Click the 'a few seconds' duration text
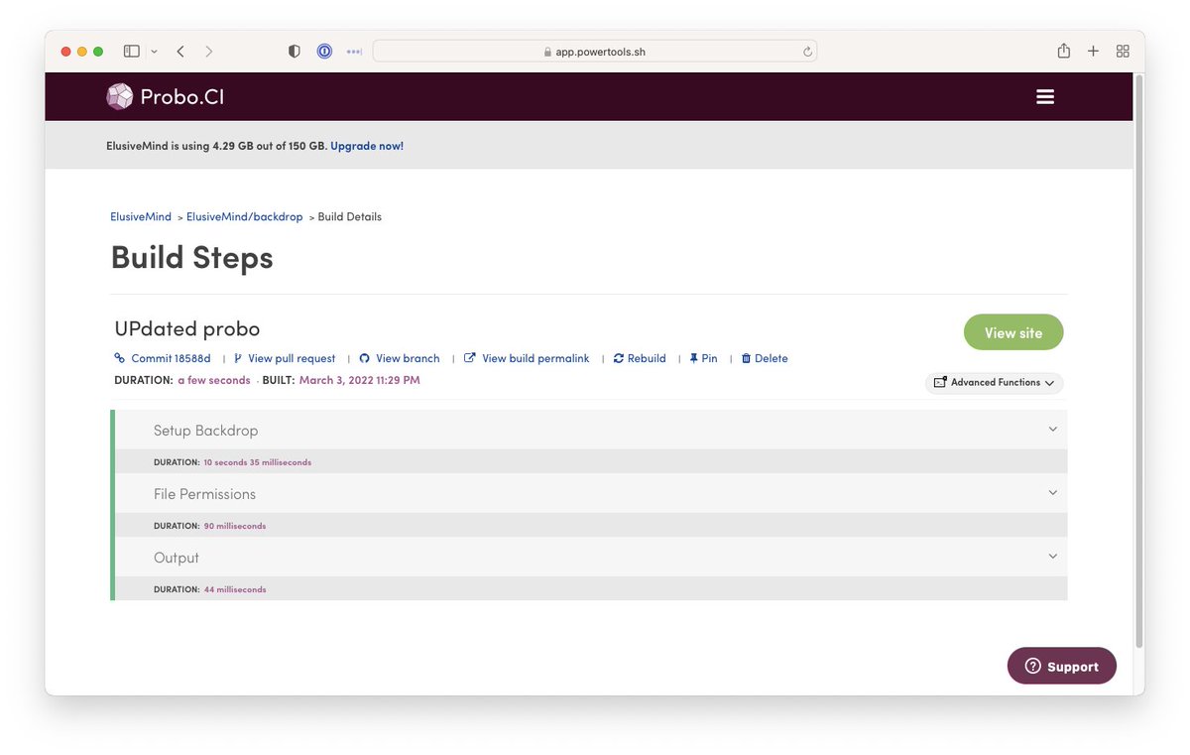 [214, 380]
